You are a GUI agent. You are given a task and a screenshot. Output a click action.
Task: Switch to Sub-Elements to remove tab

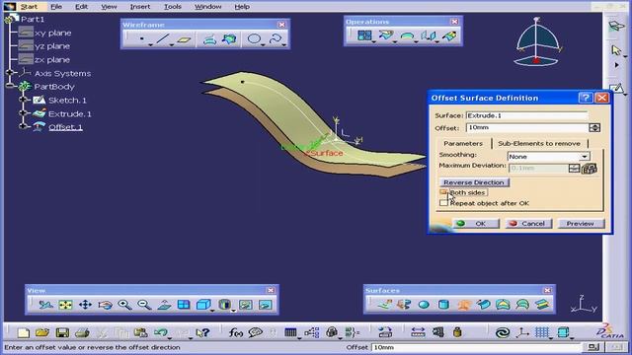coord(539,143)
